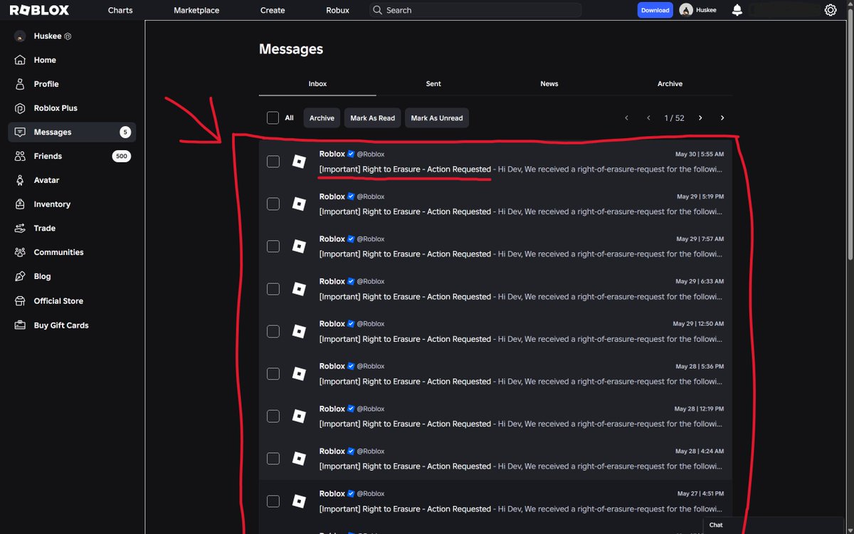
Task: Click verified badge on the May 30 message
Action: pos(351,154)
